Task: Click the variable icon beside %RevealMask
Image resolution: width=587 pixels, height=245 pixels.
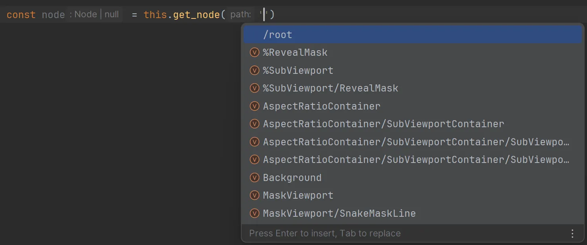Action: (255, 53)
